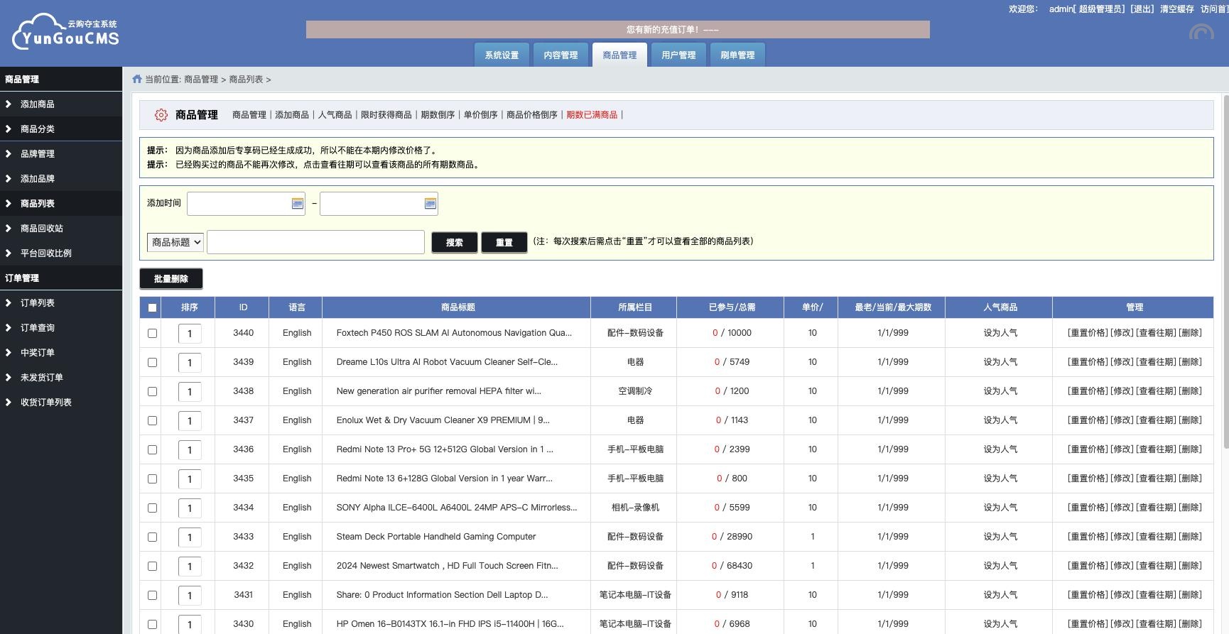1229x634 pixels.
Task: Switch to the 系统设置 tab
Action: coord(502,55)
